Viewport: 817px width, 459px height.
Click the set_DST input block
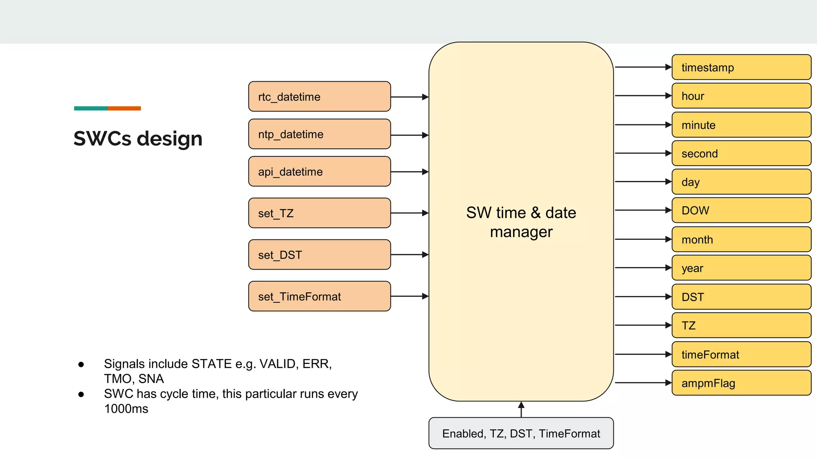[x=319, y=255]
